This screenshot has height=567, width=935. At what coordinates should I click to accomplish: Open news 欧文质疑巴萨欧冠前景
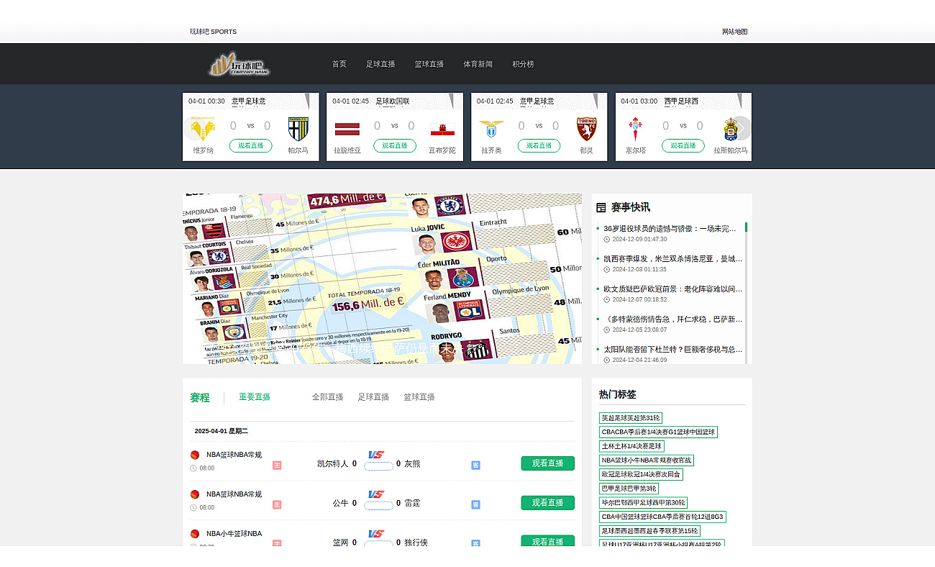click(672, 289)
